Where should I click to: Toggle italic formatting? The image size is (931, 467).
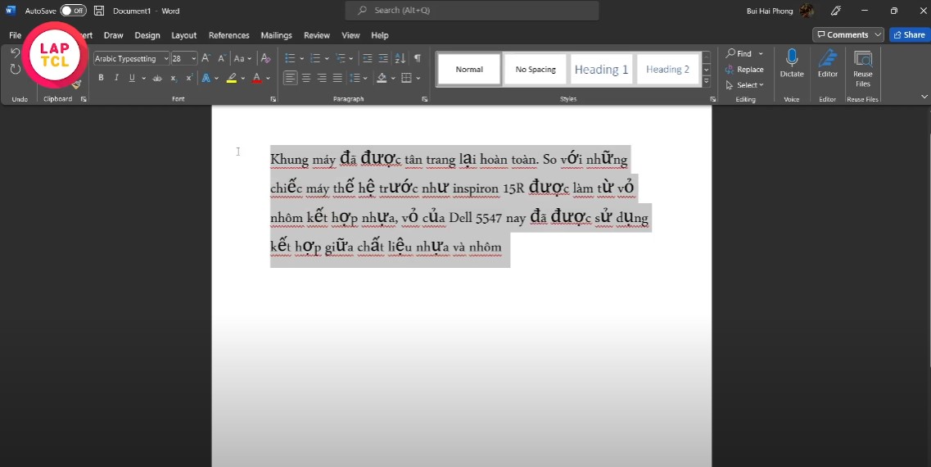pos(116,78)
